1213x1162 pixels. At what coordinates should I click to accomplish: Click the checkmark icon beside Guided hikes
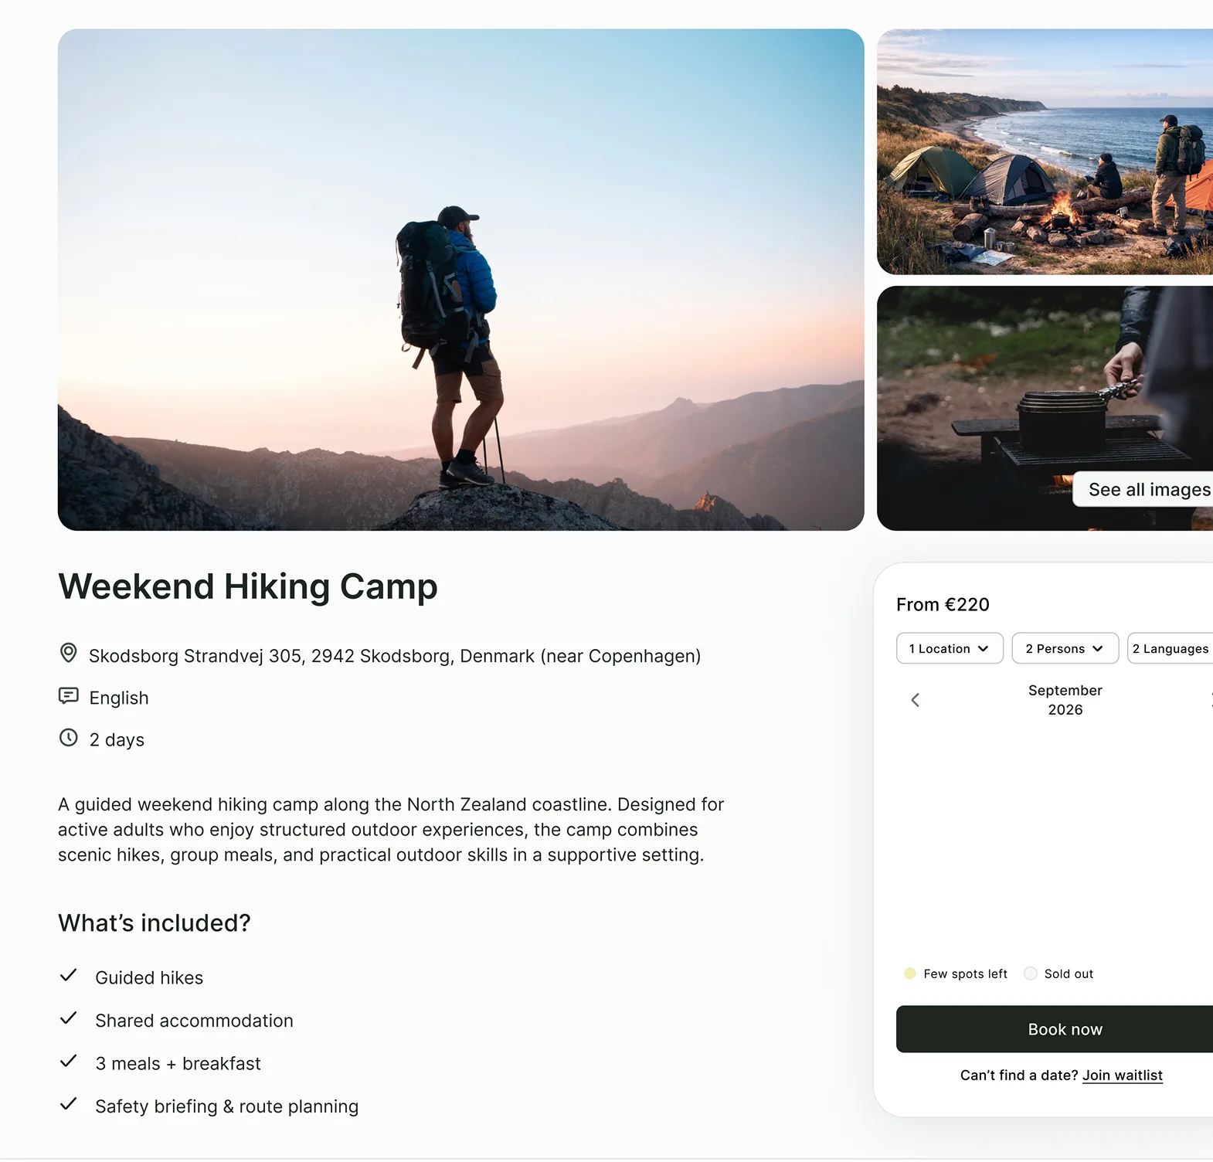coord(69,975)
